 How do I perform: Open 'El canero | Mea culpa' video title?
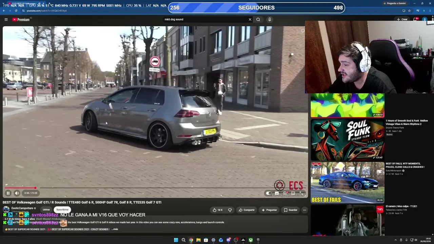(x=401, y=206)
